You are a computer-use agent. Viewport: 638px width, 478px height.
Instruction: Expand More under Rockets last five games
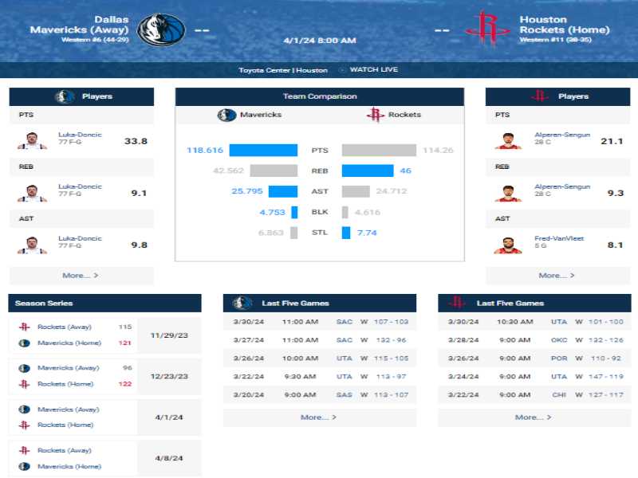click(533, 417)
